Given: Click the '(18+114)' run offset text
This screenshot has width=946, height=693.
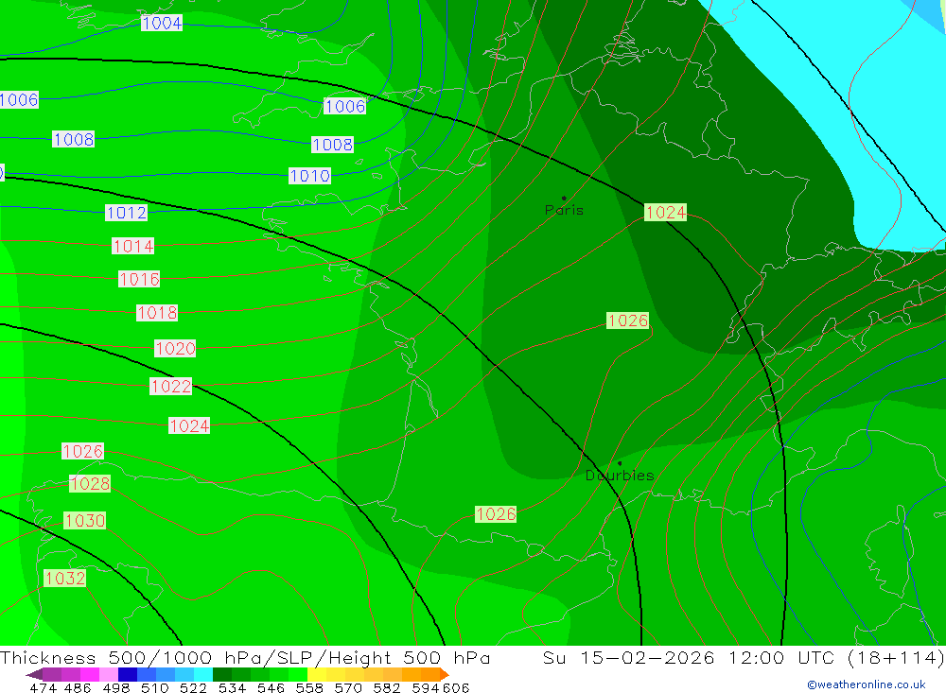Looking at the screenshot, I should 896,657.
